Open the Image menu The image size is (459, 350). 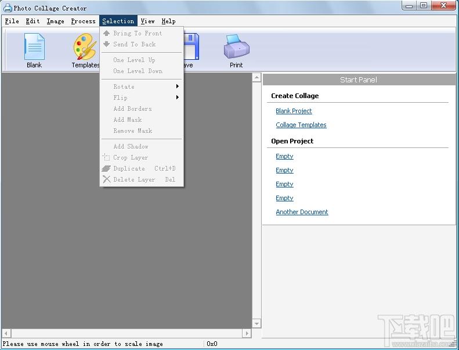[x=55, y=21]
